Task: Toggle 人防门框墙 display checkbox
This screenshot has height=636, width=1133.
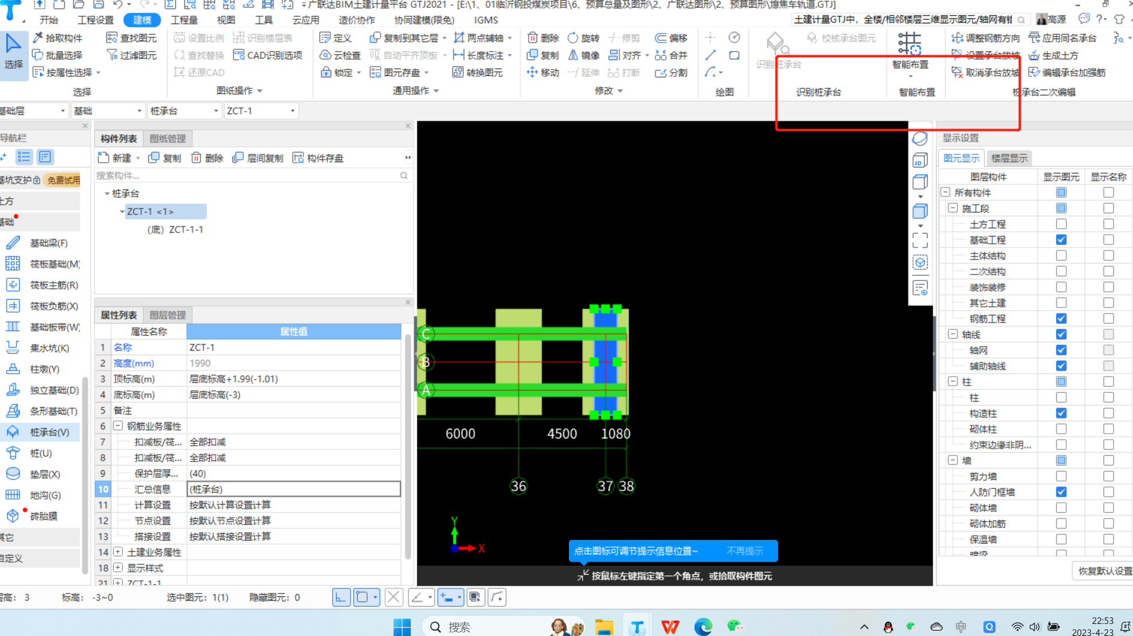Action: (x=1062, y=492)
